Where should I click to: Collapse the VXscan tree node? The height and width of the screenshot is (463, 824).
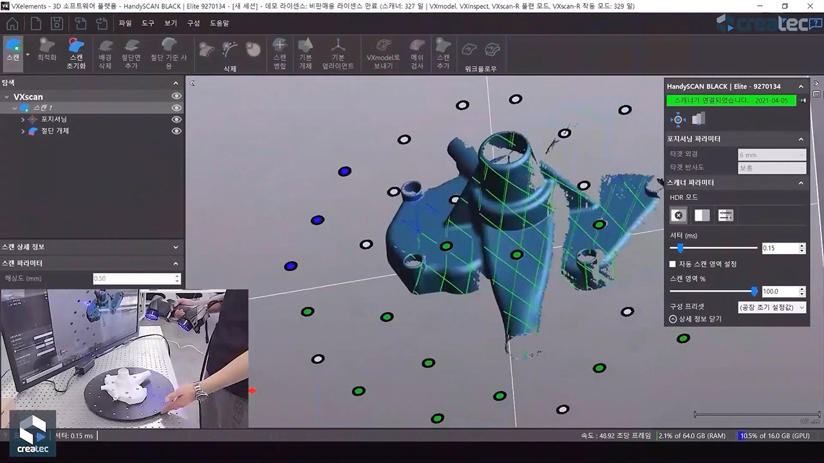(7, 97)
